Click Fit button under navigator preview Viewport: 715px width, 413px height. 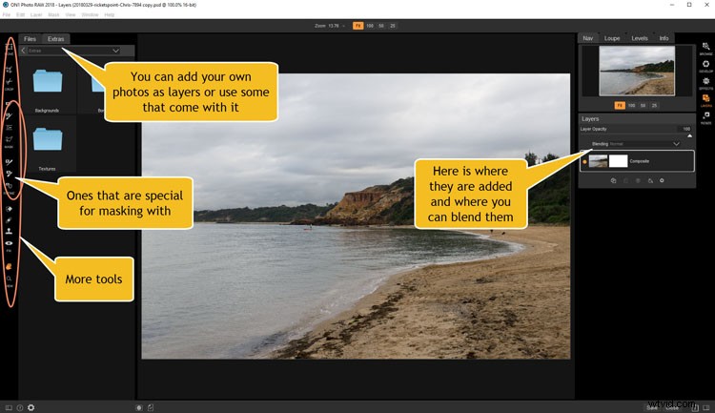coord(620,106)
